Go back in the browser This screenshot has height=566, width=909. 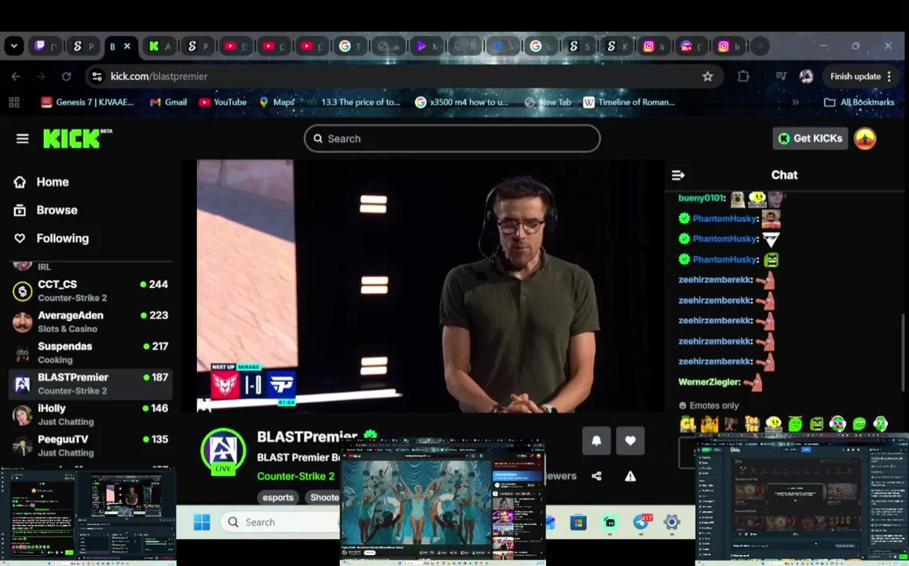pyautogui.click(x=16, y=76)
